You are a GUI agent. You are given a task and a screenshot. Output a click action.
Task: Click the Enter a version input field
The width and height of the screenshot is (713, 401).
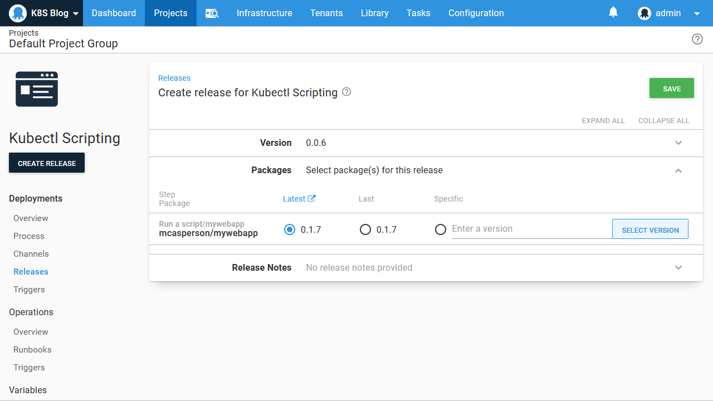point(529,229)
